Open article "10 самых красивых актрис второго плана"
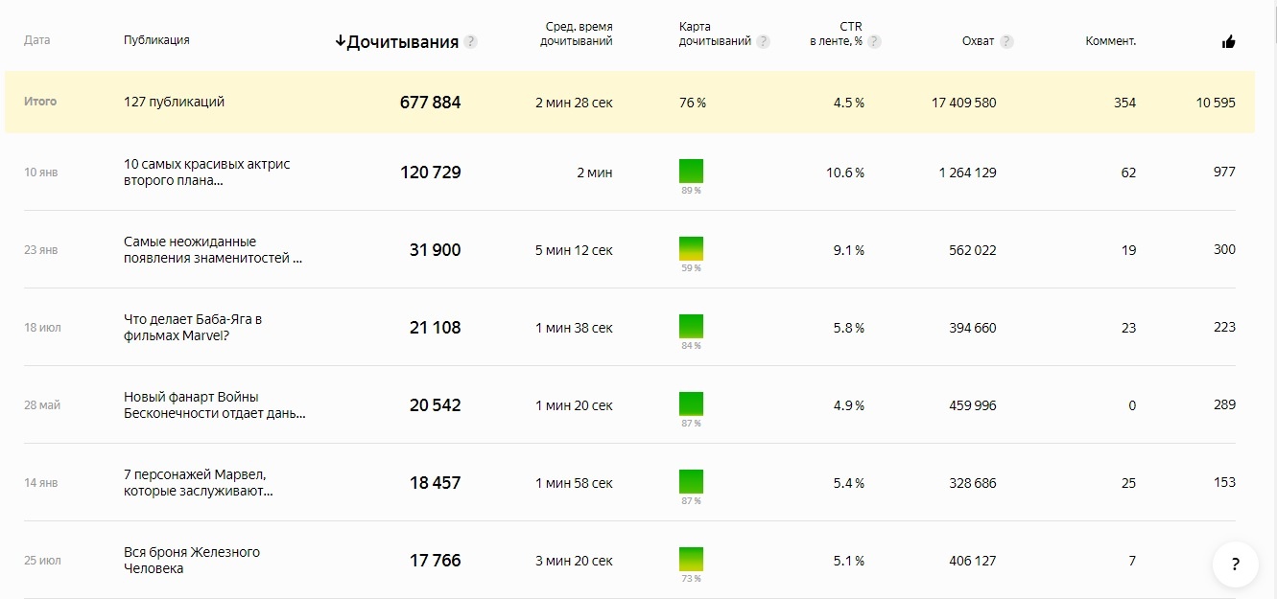The width and height of the screenshot is (1277, 599). pyautogui.click(x=206, y=173)
